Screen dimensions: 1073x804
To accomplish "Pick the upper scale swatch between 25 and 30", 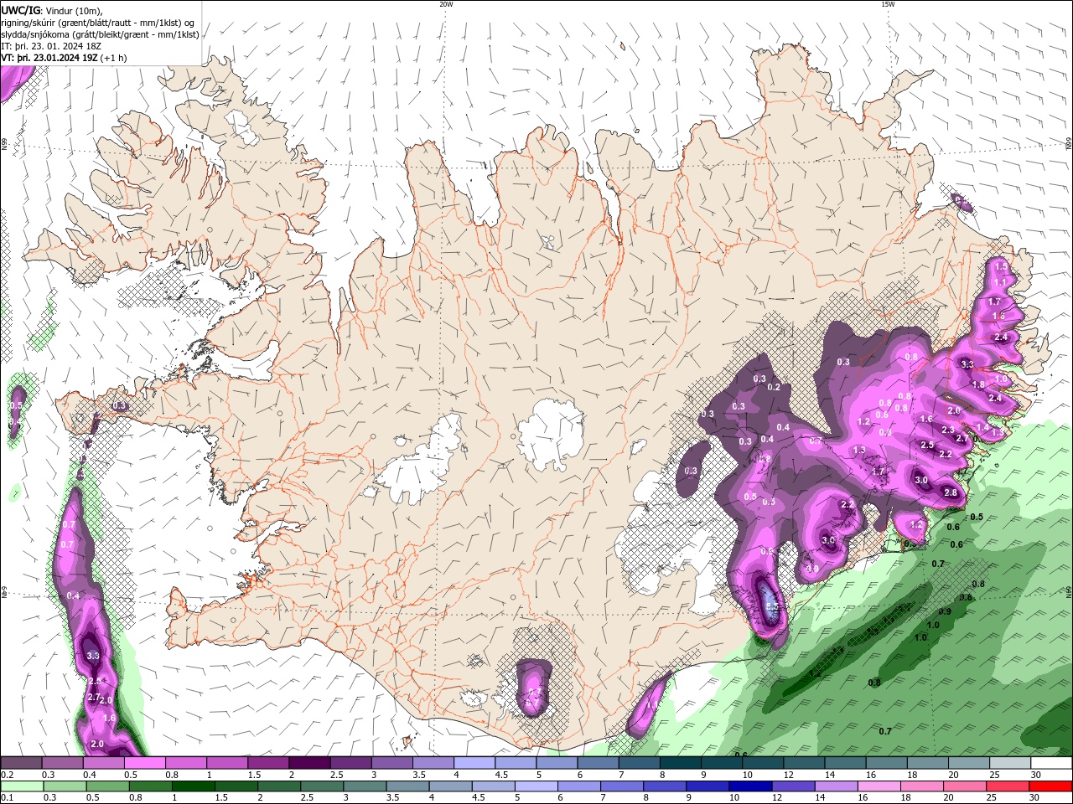I will pyautogui.click(x=1010, y=763).
